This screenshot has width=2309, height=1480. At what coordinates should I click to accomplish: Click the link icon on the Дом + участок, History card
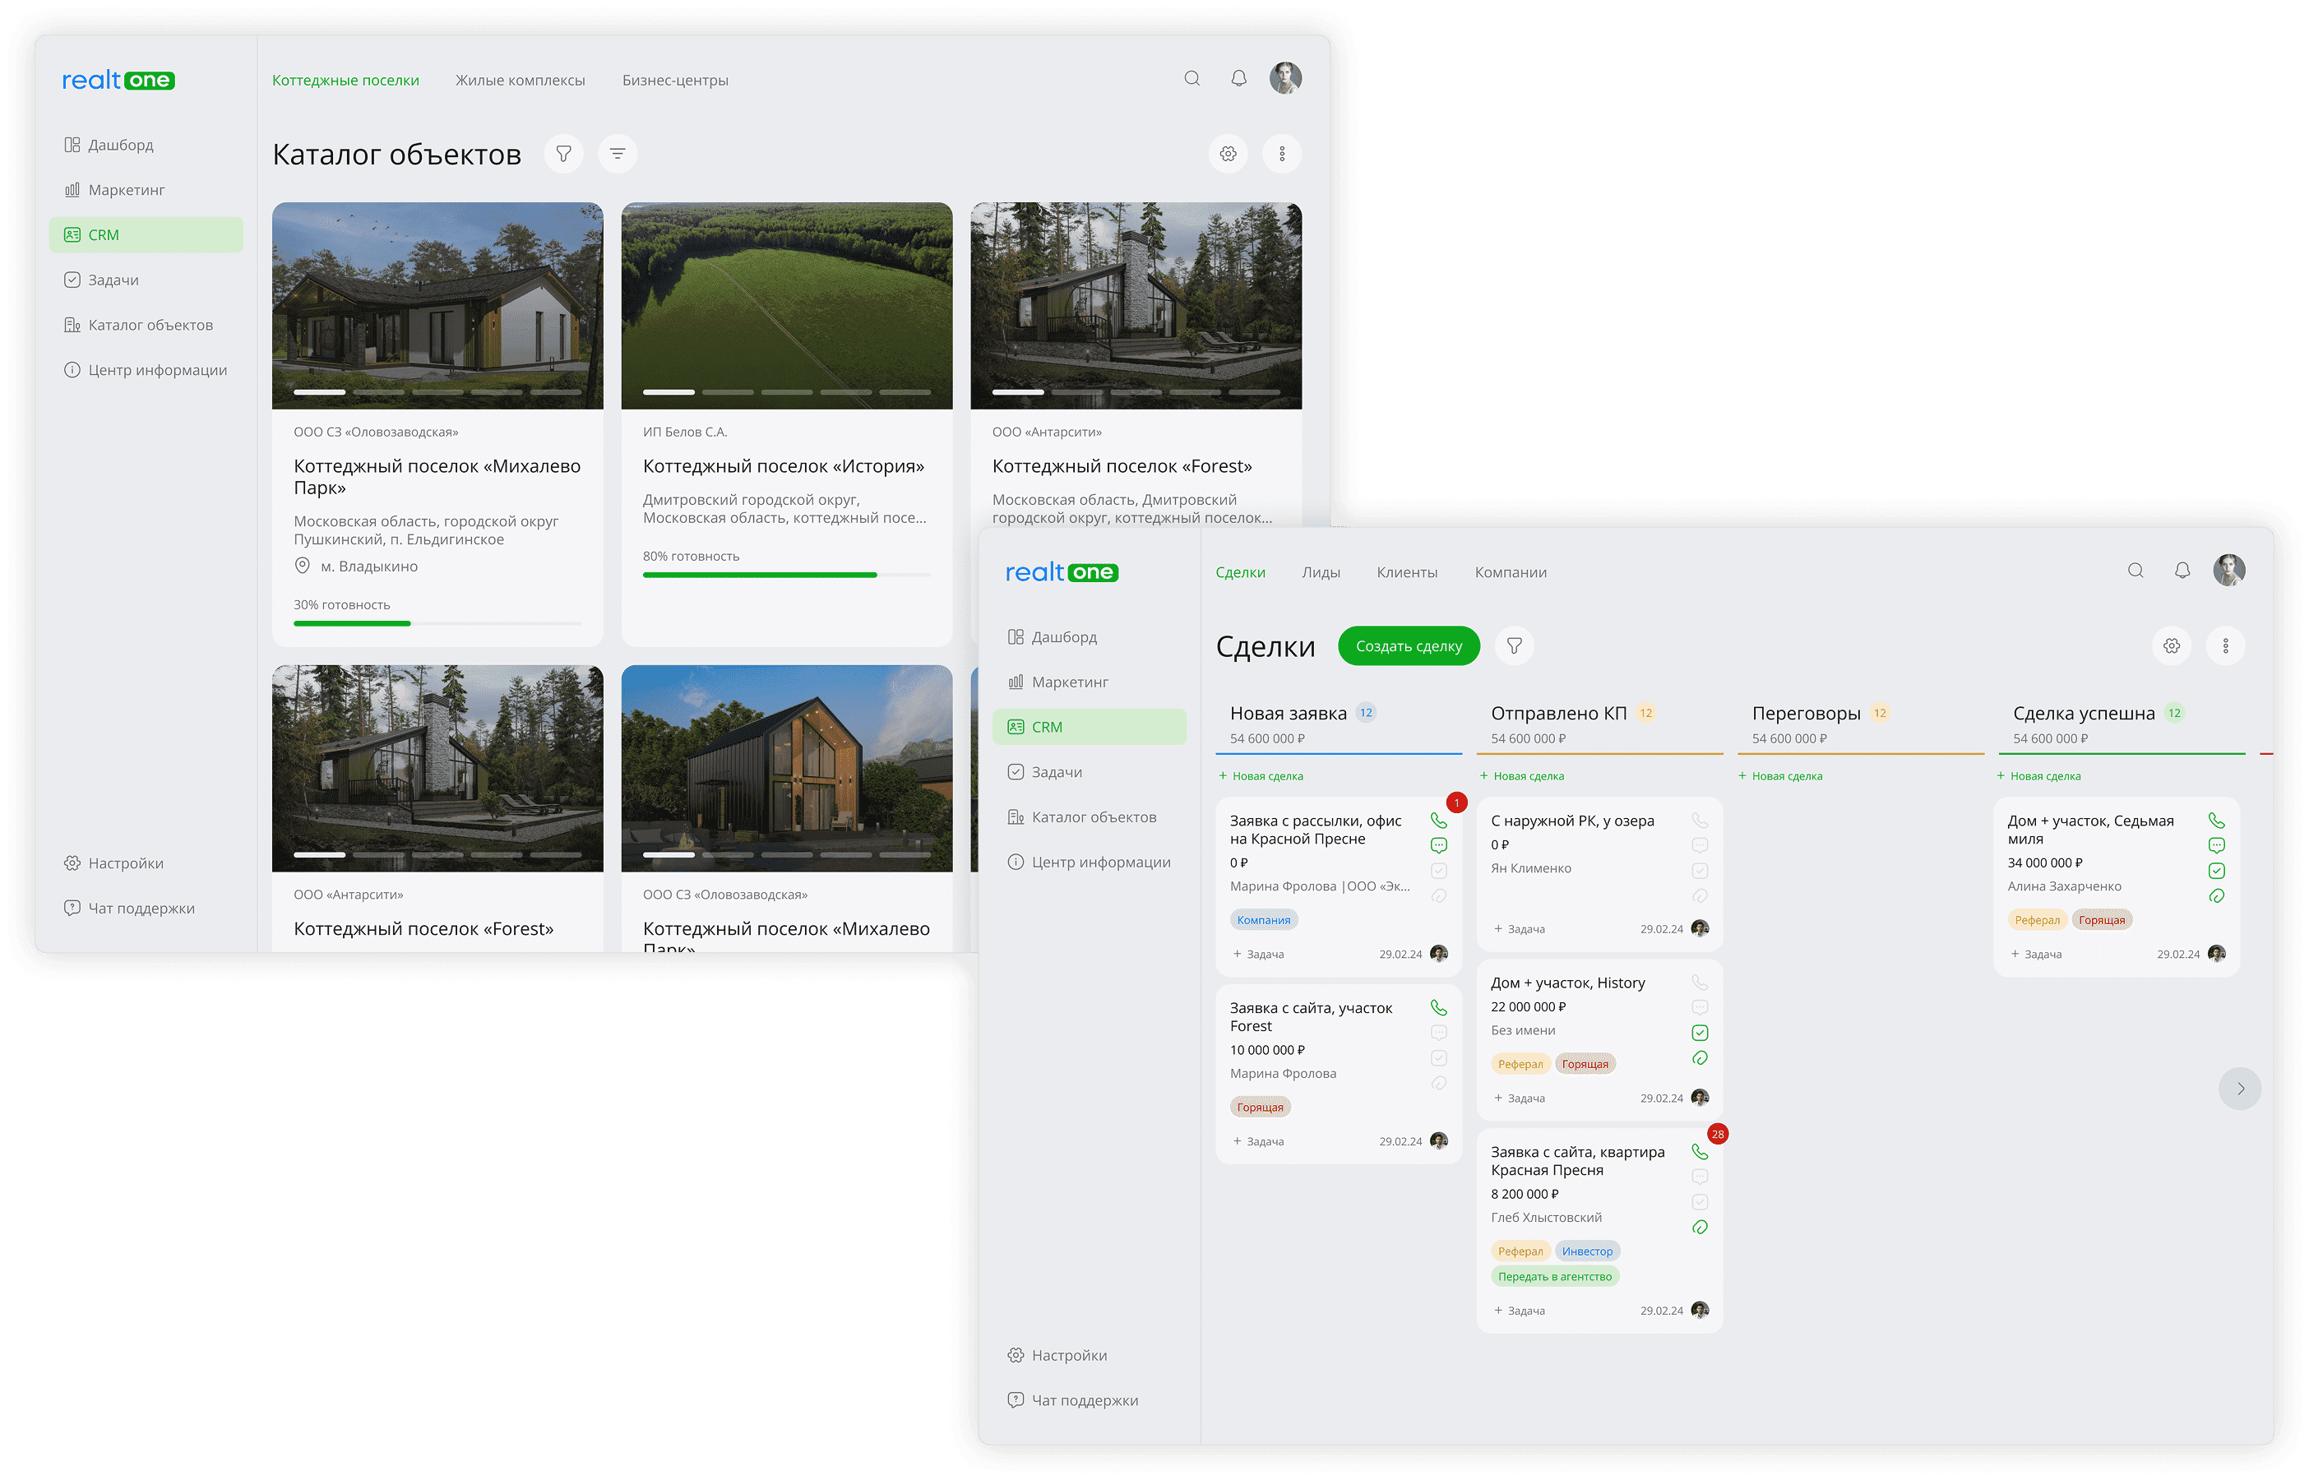coord(1700,1058)
